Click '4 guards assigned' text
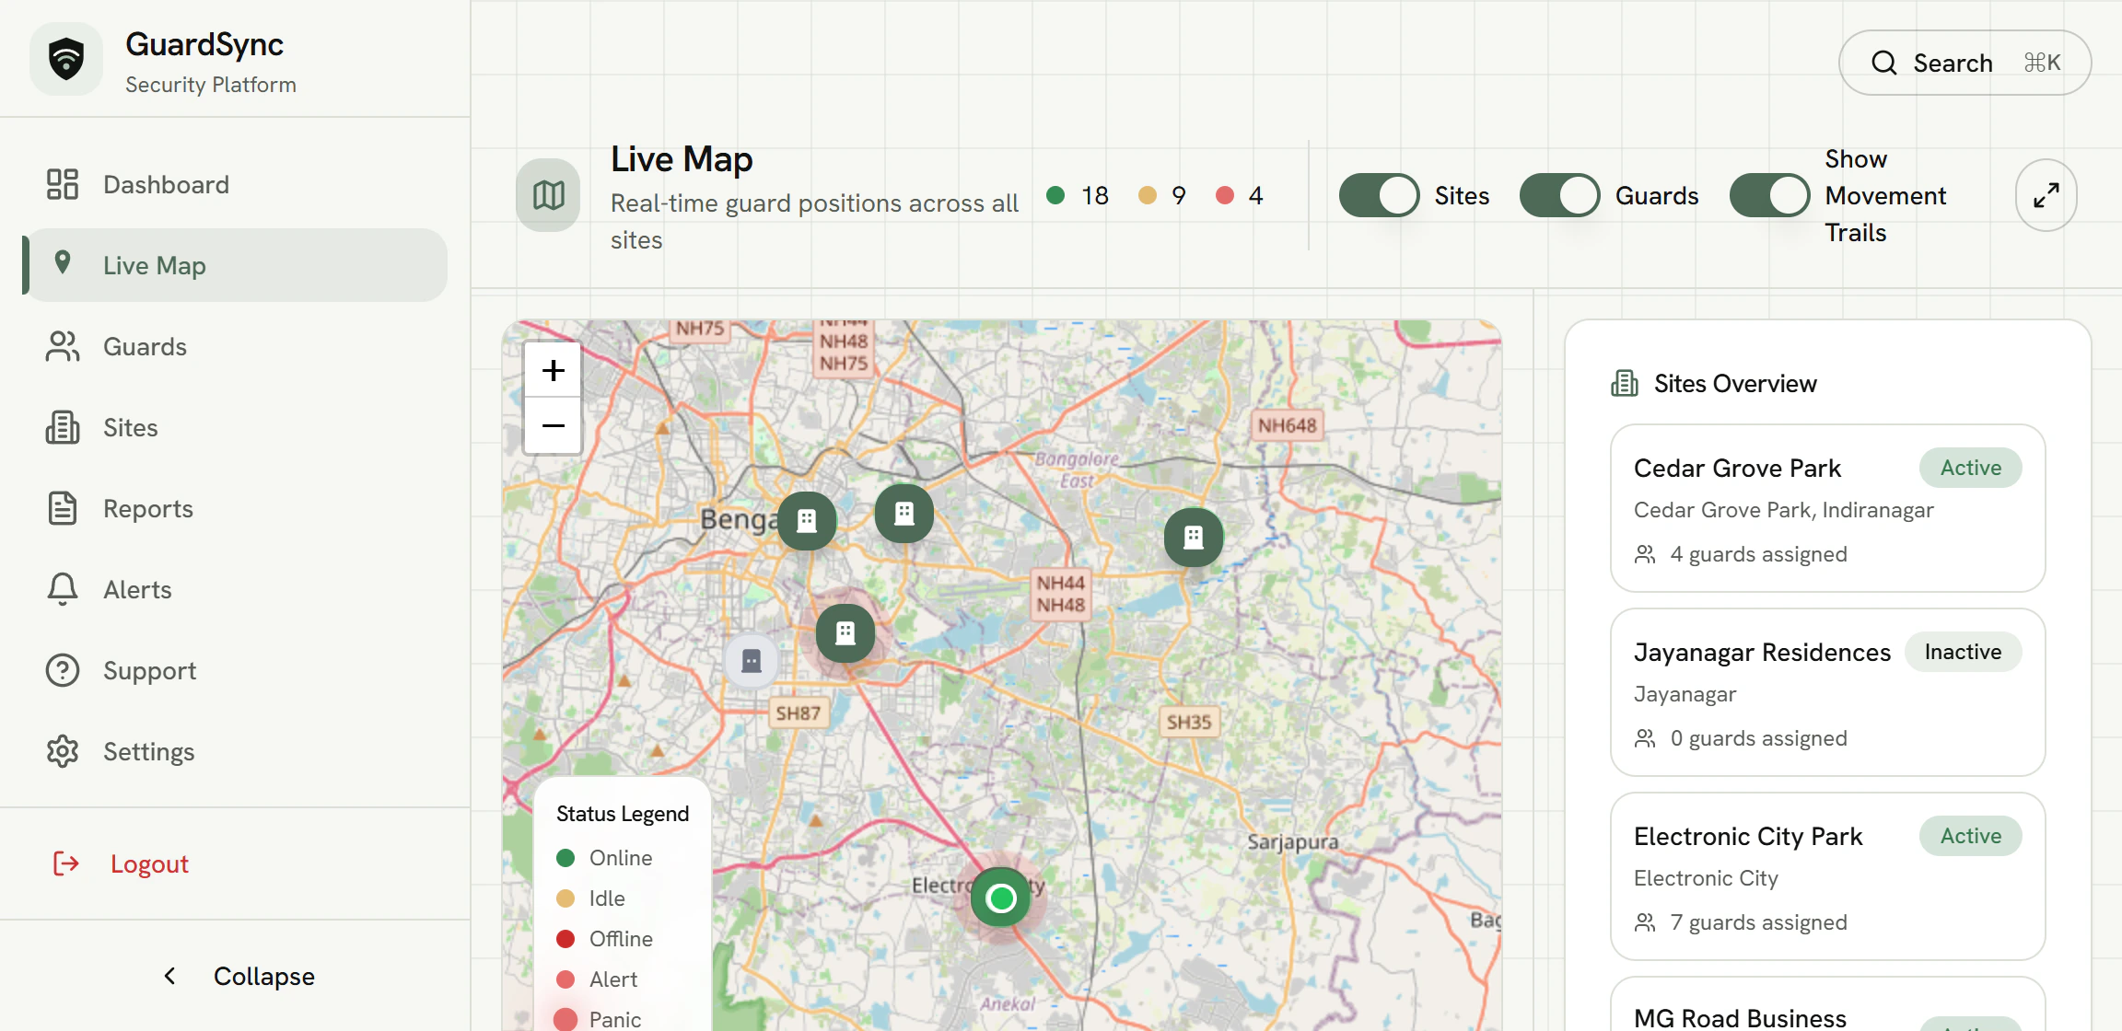The image size is (2122, 1031). coord(1758,554)
